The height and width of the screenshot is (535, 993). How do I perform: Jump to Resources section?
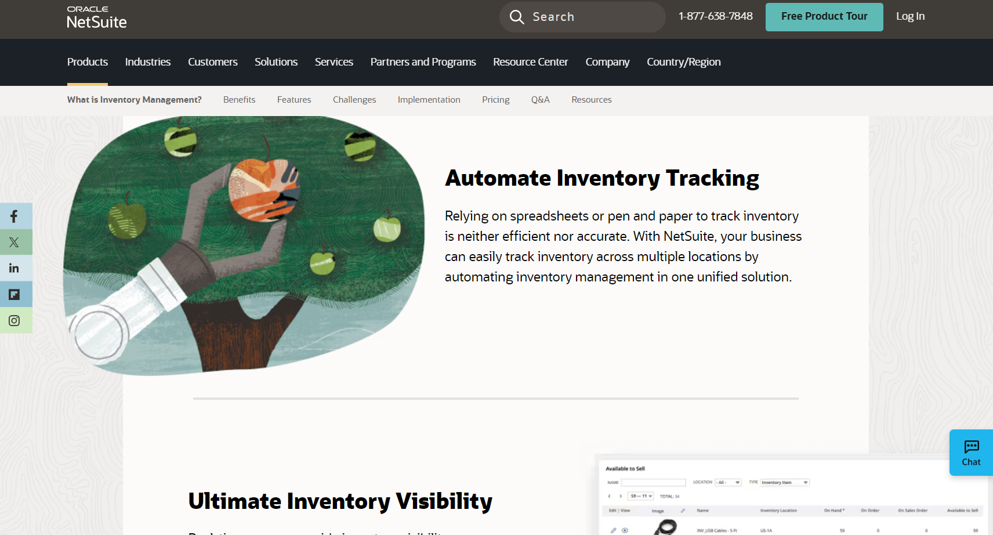point(592,100)
